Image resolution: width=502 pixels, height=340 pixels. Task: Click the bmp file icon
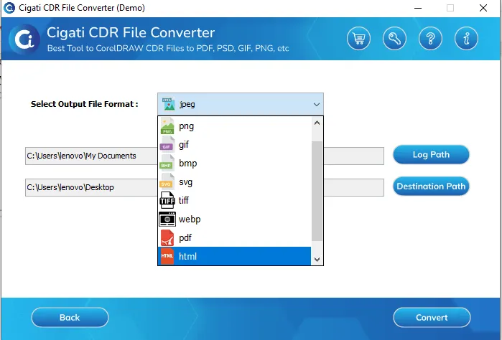click(167, 163)
